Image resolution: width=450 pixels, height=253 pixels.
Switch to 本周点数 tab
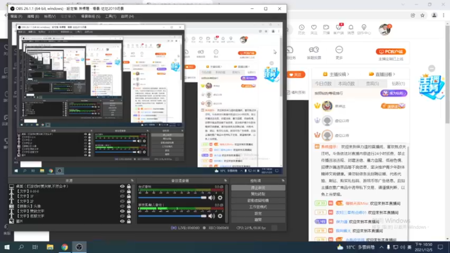click(346, 83)
